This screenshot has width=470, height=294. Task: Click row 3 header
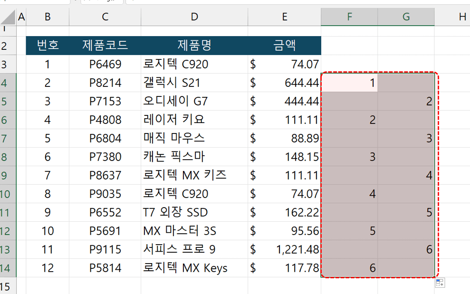[9, 64]
